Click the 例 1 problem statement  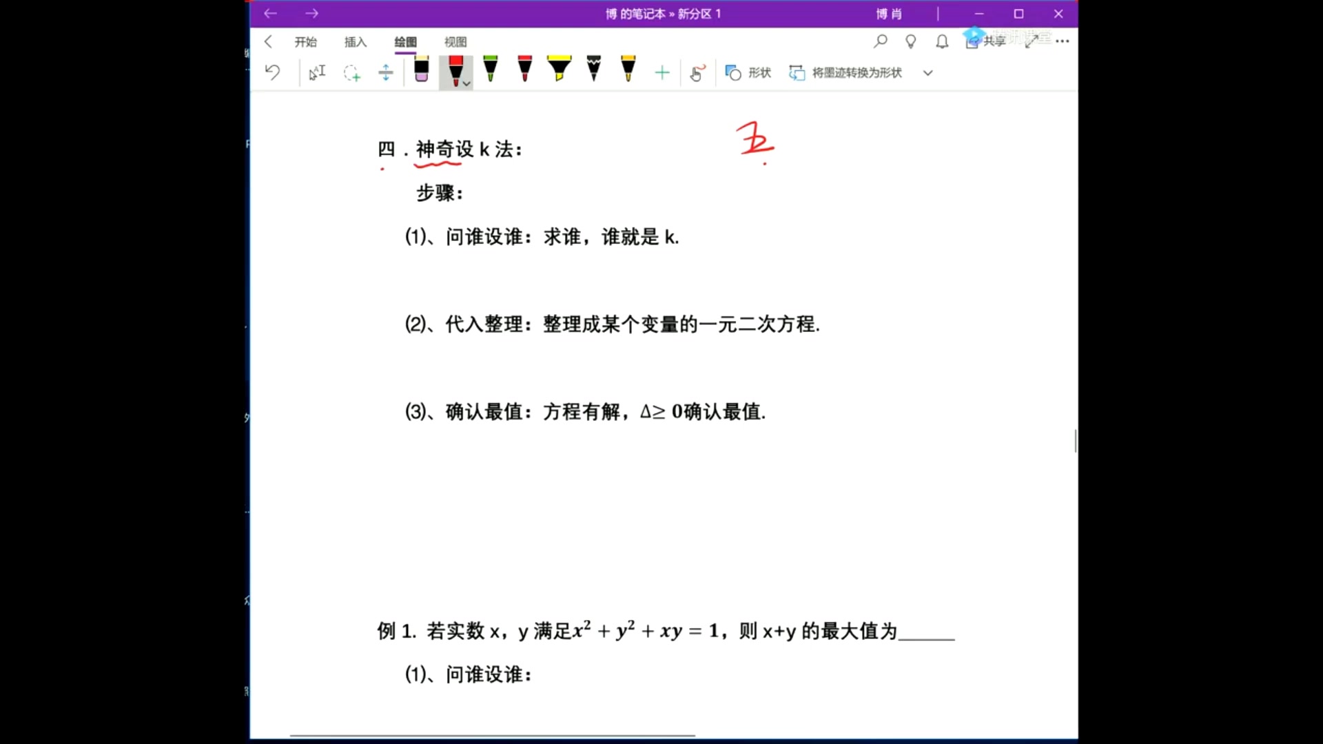(666, 630)
